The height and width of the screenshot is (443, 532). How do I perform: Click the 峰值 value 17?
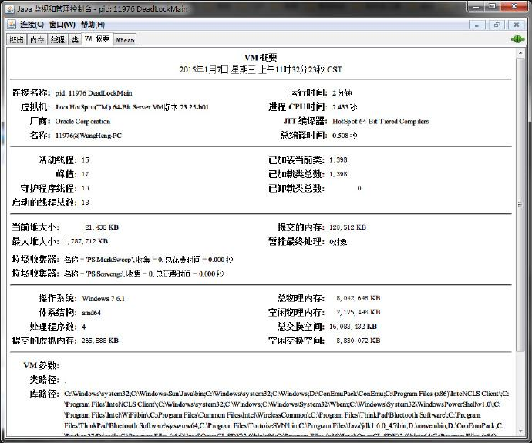click(x=85, y=174)
